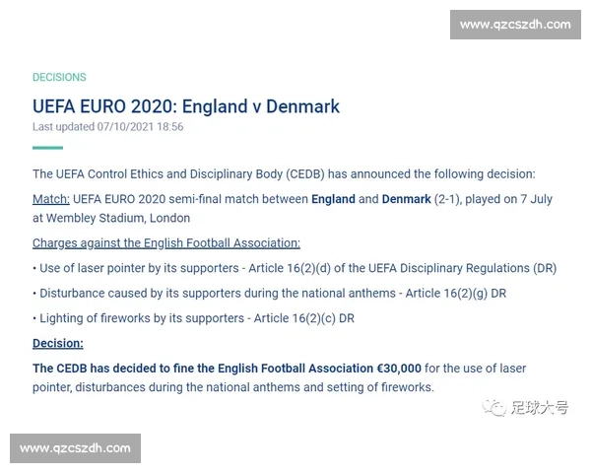Click the WeChat icon in the watermark
The image size is (591, 473).
tap(497, 407)
